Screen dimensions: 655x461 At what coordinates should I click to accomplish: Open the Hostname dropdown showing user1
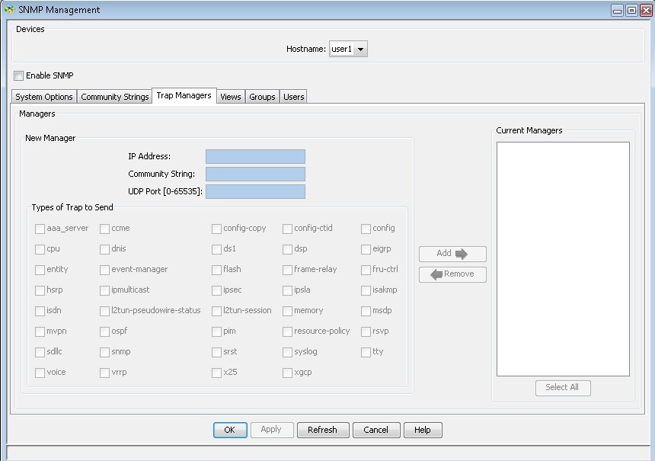pyautogui.click(x=348, y=49)
